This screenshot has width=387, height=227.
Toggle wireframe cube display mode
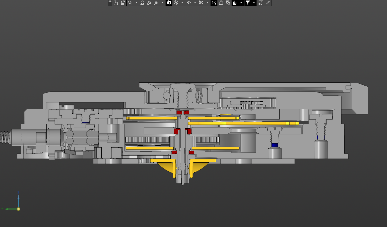tap(176, 3)
